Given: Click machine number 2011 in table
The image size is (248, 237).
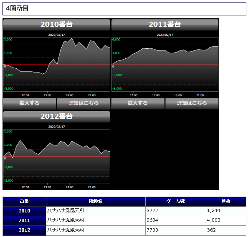Looking at the screenshot, I should pos(24,221).
